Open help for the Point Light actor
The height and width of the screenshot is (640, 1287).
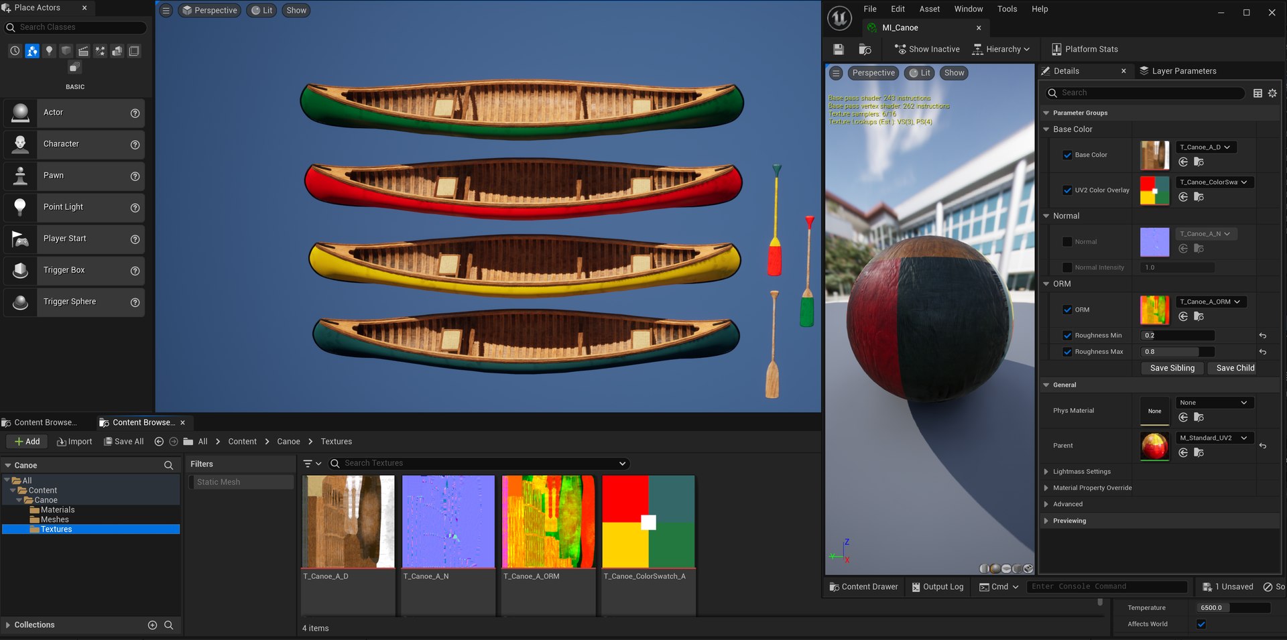click(x=135, y=208)
